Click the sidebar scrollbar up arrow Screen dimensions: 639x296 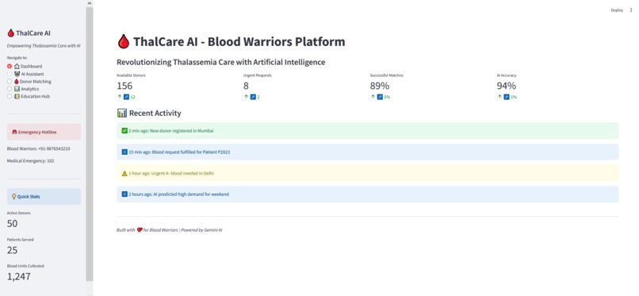click(x=90, y=3)
